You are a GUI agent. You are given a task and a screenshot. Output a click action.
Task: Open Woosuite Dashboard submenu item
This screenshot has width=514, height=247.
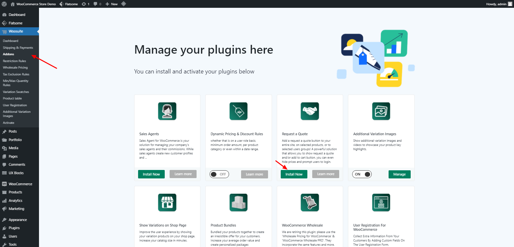point(10,41)
